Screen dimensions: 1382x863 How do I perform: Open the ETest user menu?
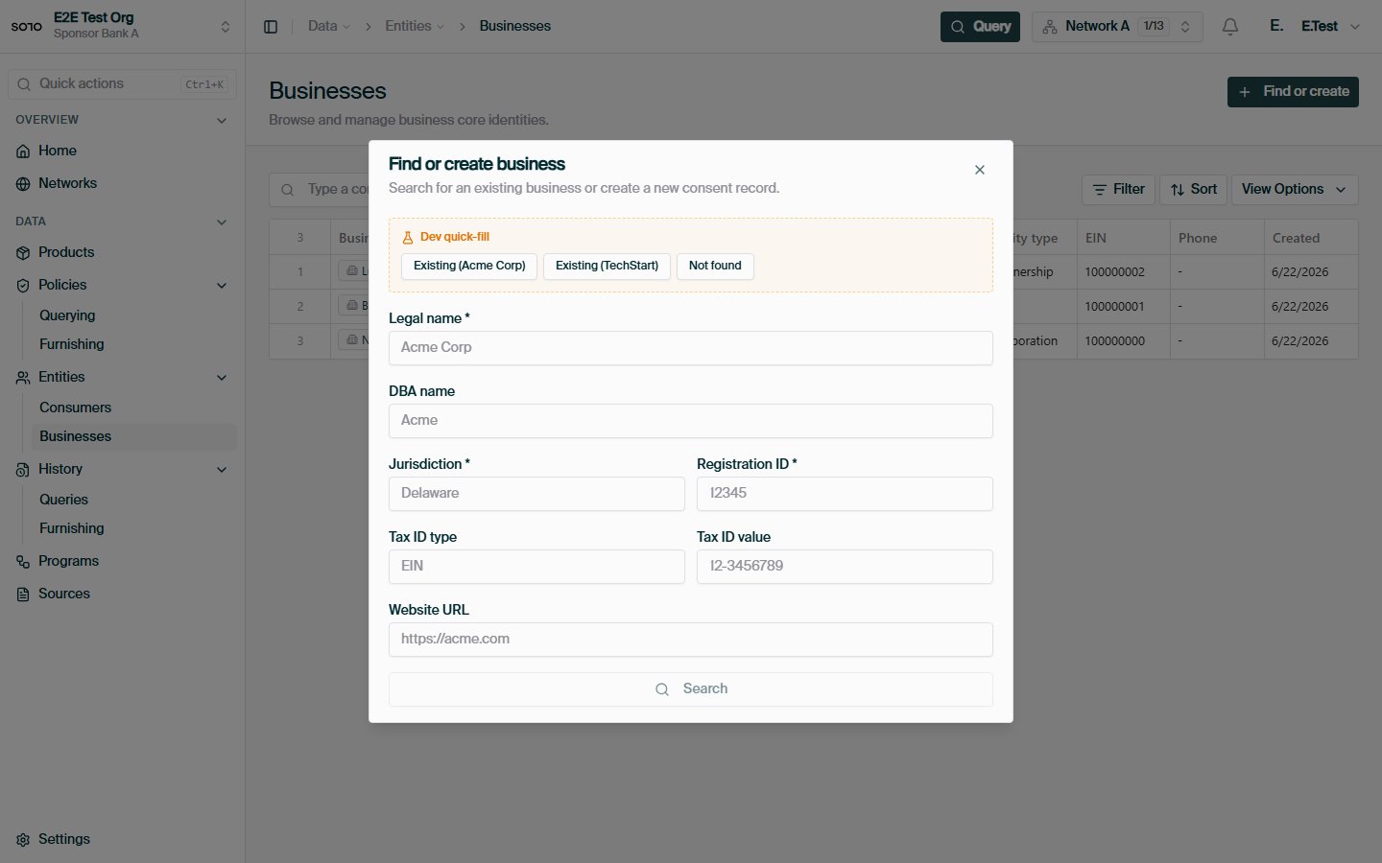tap(1315, 27)
